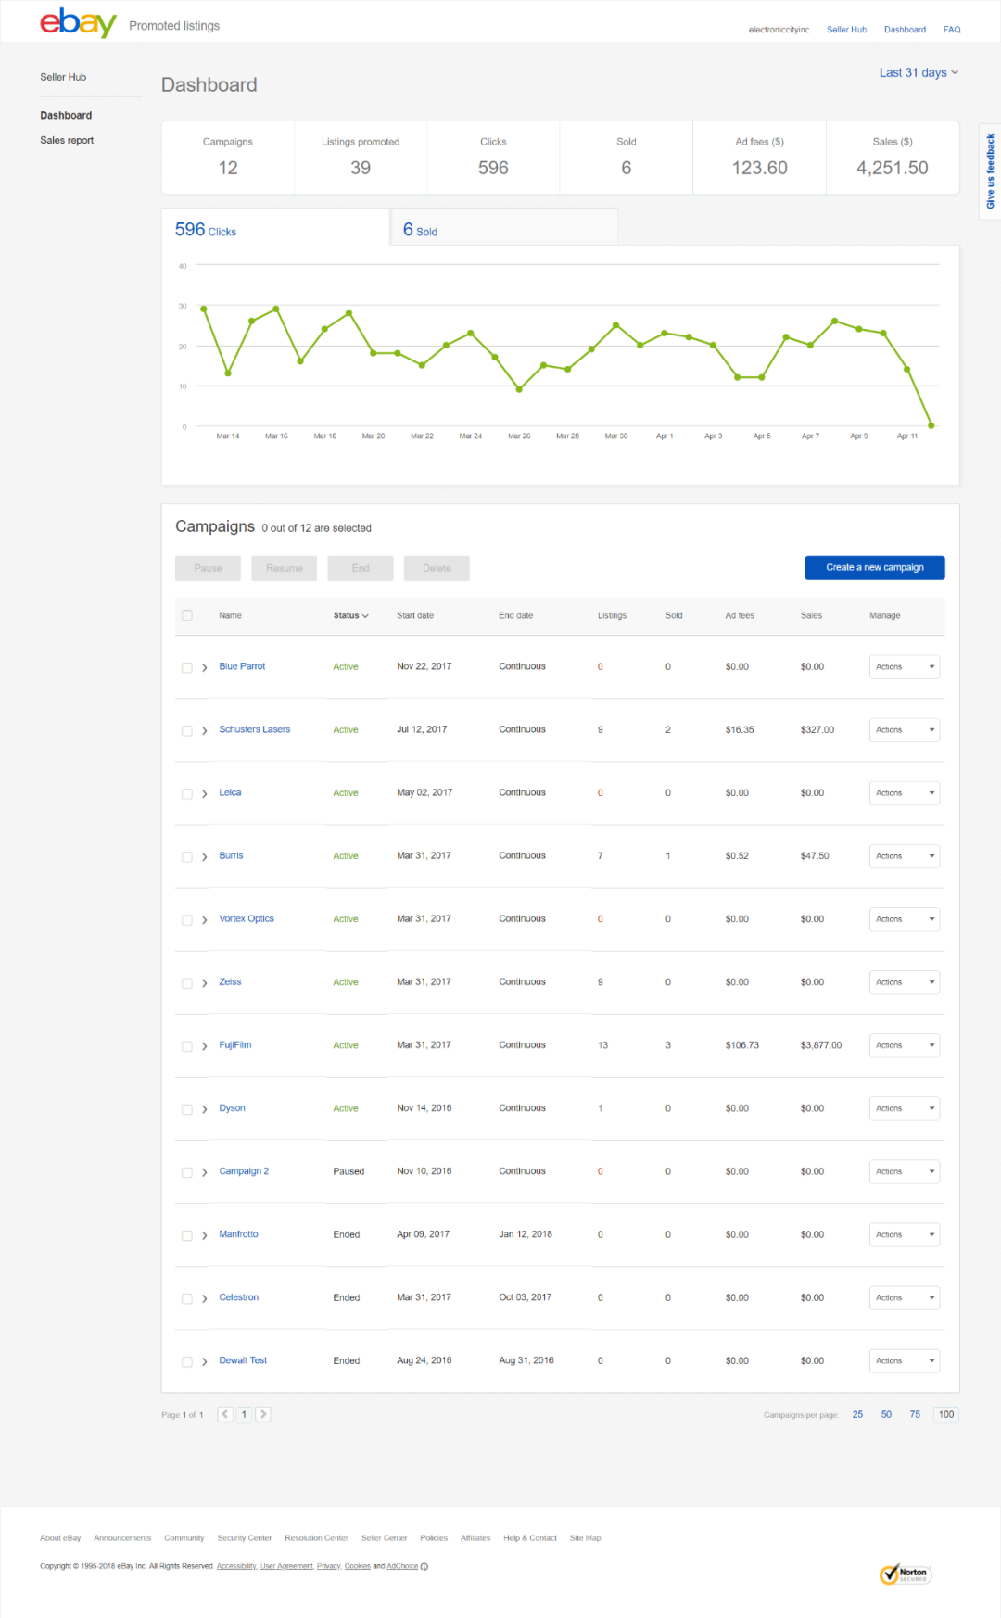Image resolution: width=1001 pixels, height=1618 pixels.
Task: Open the Give us feedback tab
Action: (x=990, y=171)
